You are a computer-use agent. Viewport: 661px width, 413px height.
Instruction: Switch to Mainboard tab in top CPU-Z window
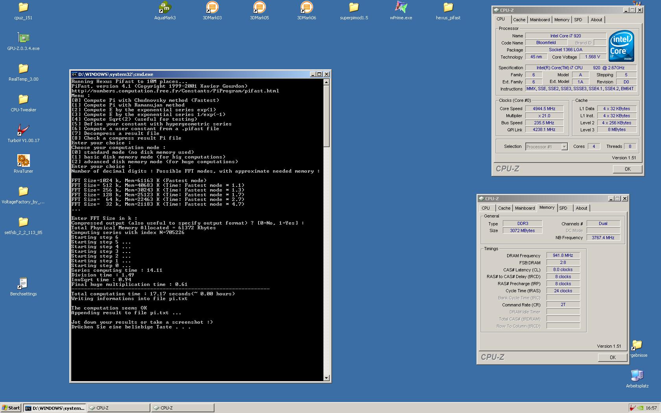point(539,20)
